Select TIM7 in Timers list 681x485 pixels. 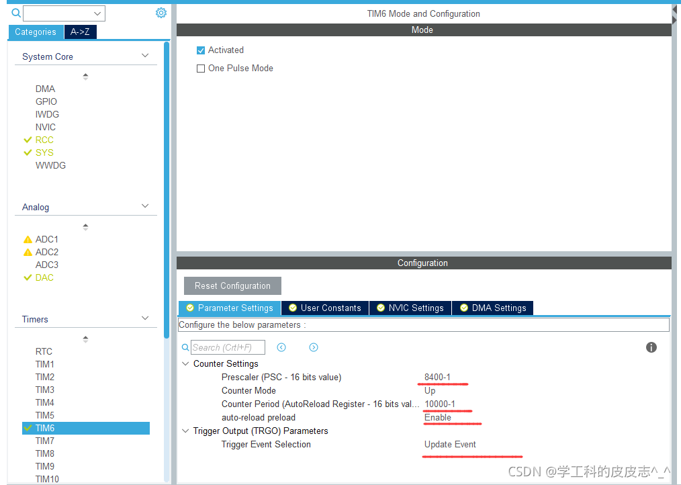pyautogui.click(x=45, y=441)
